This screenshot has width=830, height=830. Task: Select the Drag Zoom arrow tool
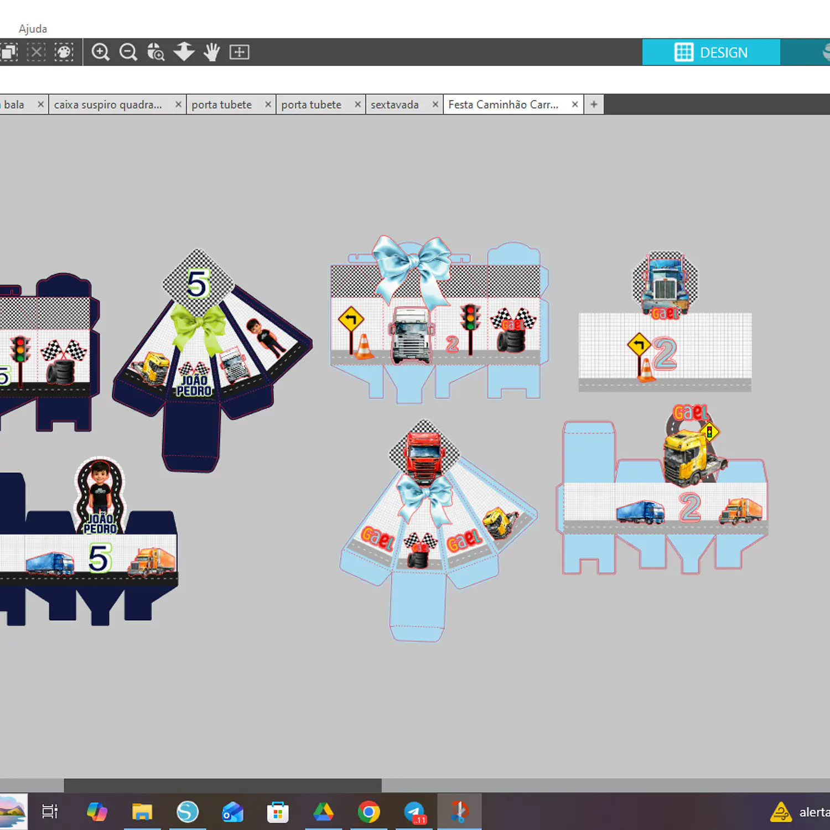click(x=184, y=52)
